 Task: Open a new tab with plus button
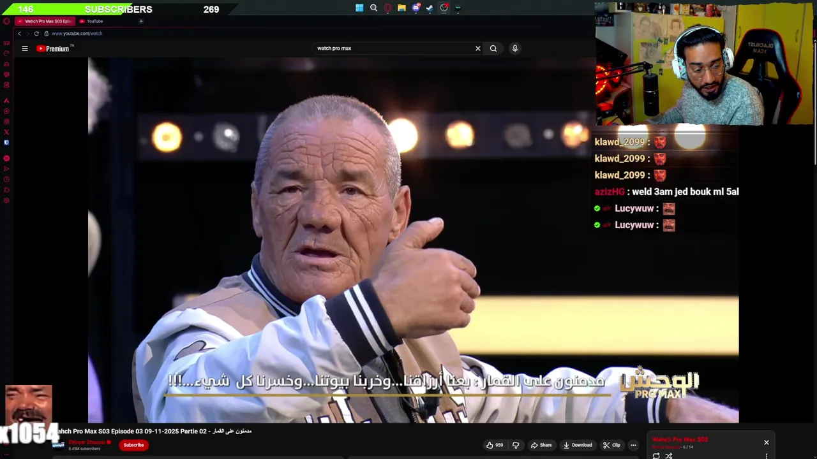[x=141, y=21]
